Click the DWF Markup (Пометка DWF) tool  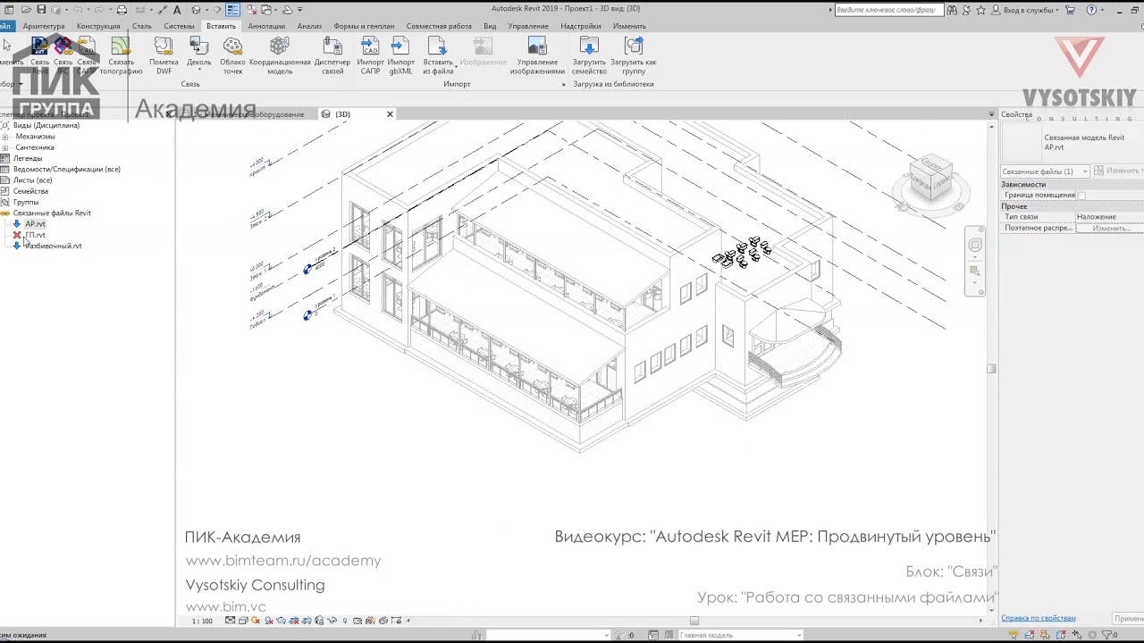pos(164,55)
